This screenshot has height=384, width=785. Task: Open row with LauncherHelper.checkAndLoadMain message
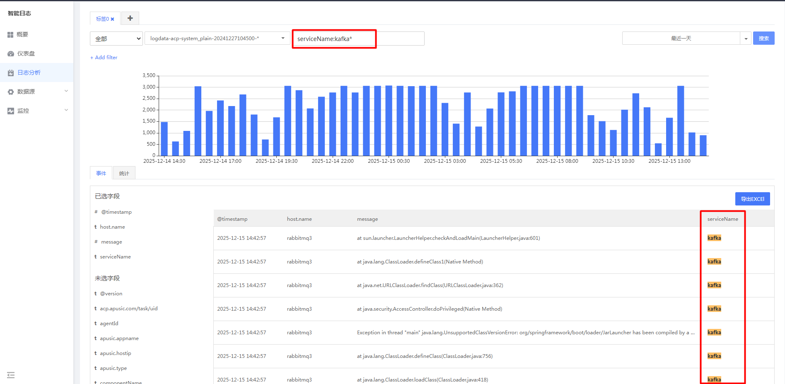tap(494, 238)
